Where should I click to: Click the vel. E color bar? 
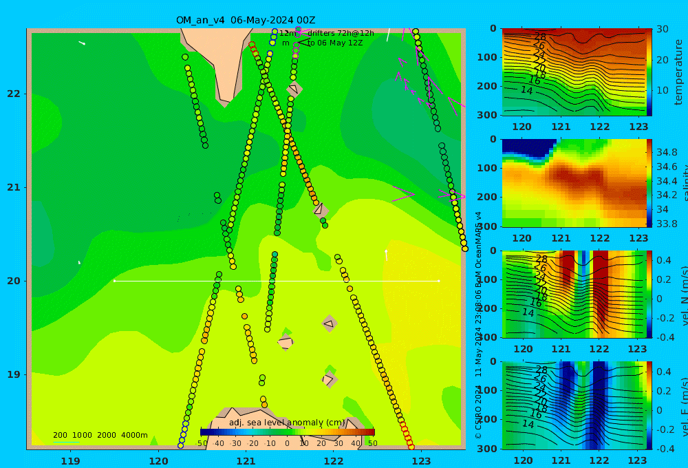point(649,405)
